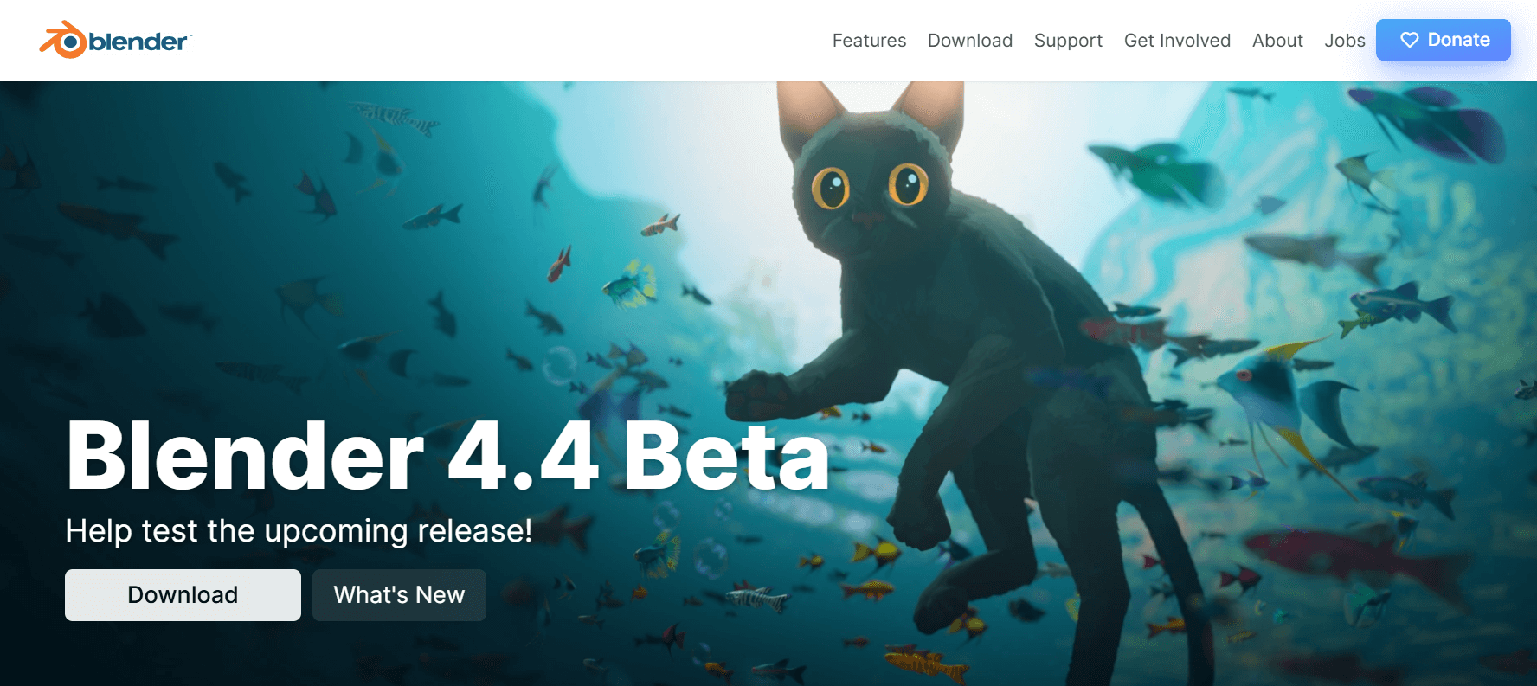Select Download in the top navigation bar
Image resolution: width=1537 pixels, height=686 pixels.
(x=969, y=41)
